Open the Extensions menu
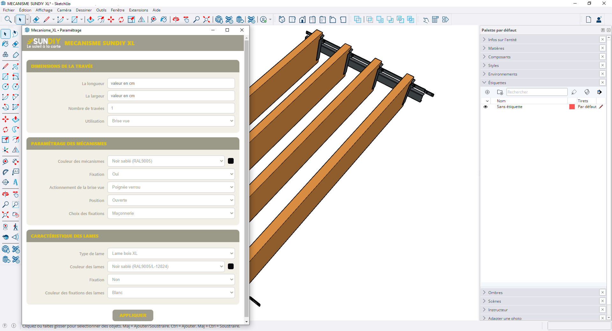Image resolution: width=612 pixels, height=331 pixels. [x=138, y=10]
